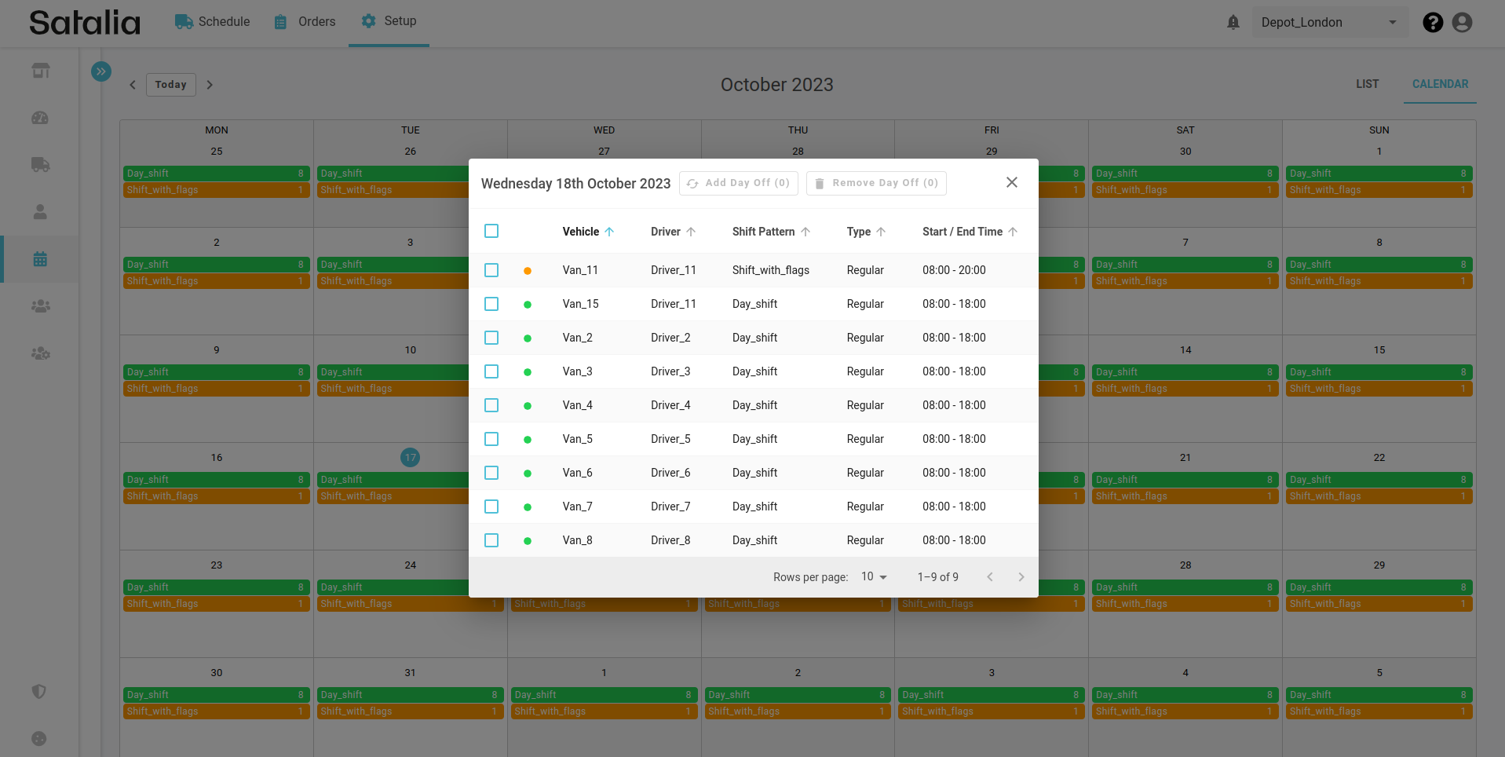1505x757 pixels.
Task: Check the select-all header checkbox
Action: click(x=491, y=231)
